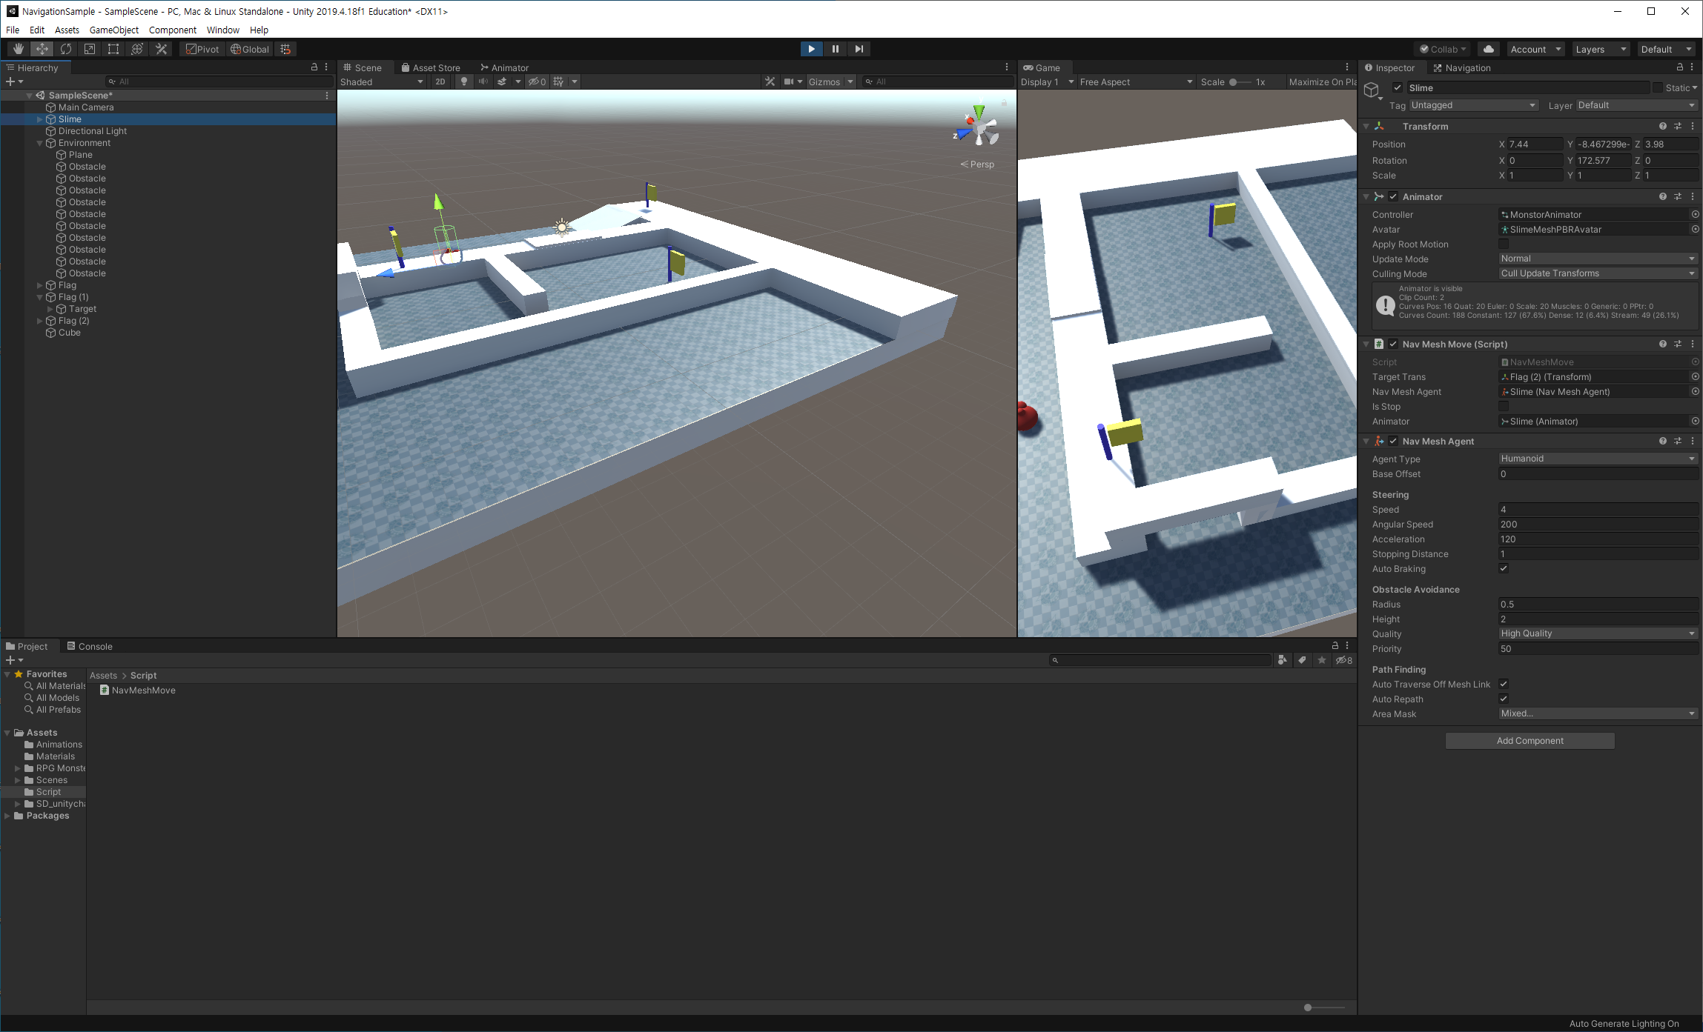Click the Add Component button
The width and height of the screenshot is (1703, 1032).
(x=1530, y=740)
